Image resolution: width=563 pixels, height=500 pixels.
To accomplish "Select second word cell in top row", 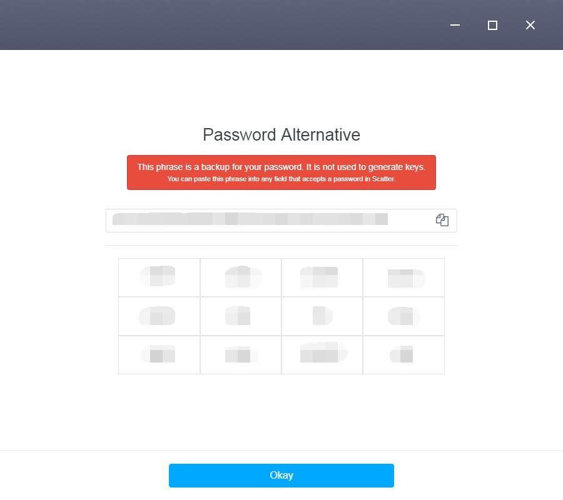I will pyautogui.click(x=241, y=277).
